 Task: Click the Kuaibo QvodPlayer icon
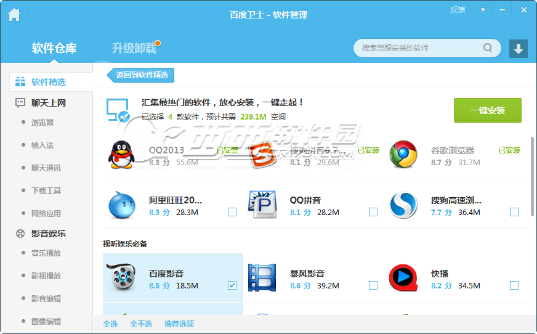[x=403, y=277]
